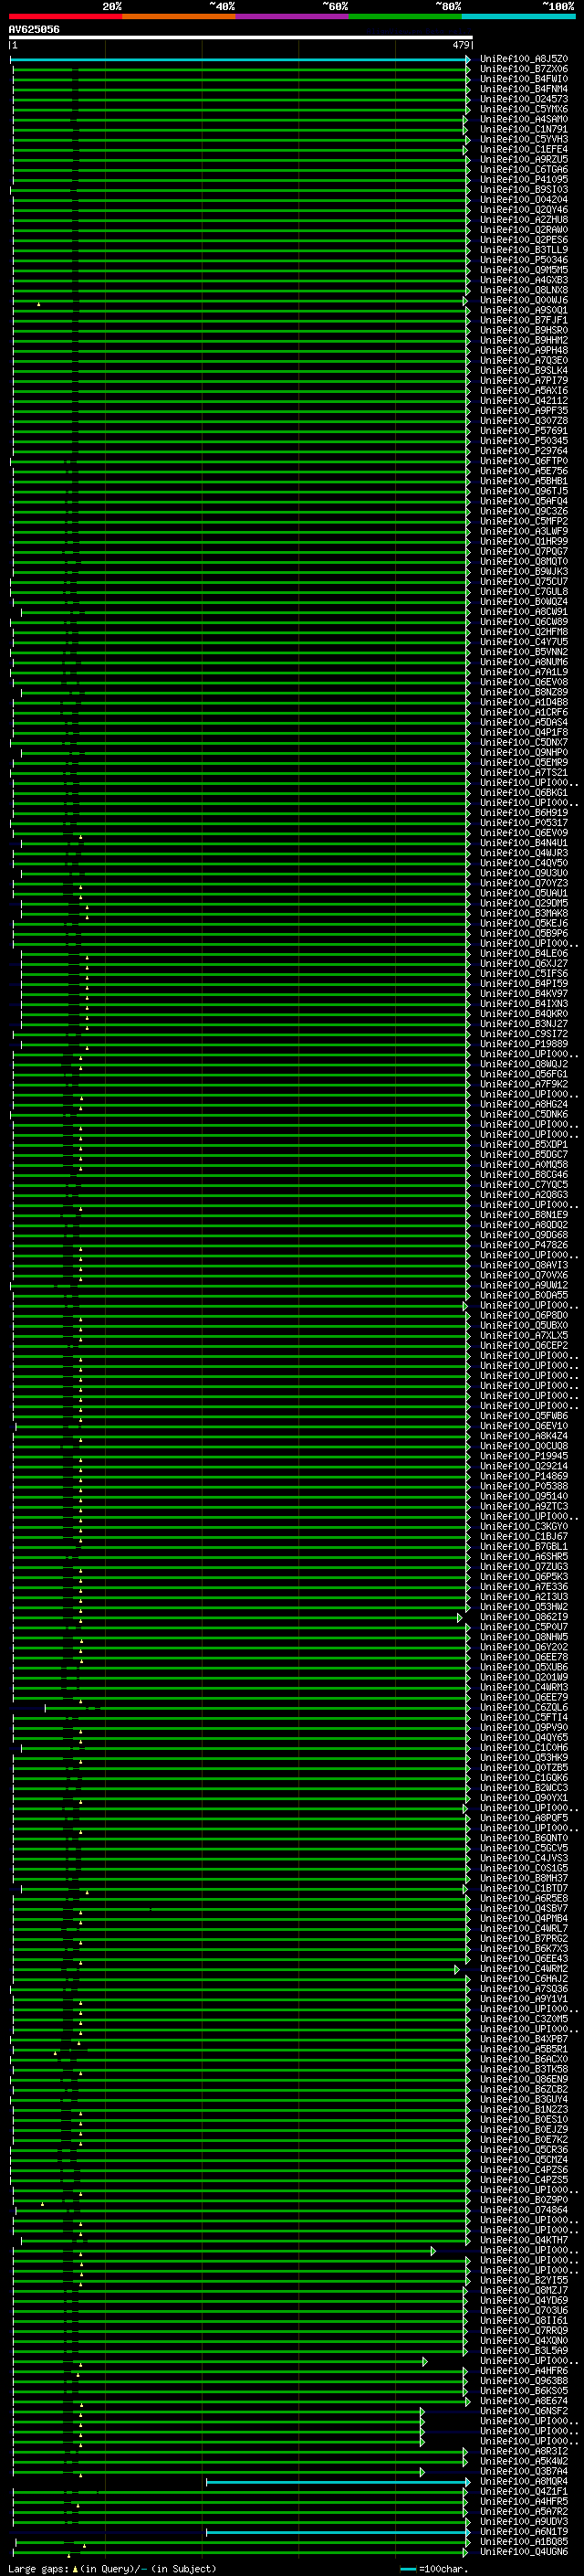
Task: Open hit UniRef100_A5K4W2
Action: click(524, 2461)
